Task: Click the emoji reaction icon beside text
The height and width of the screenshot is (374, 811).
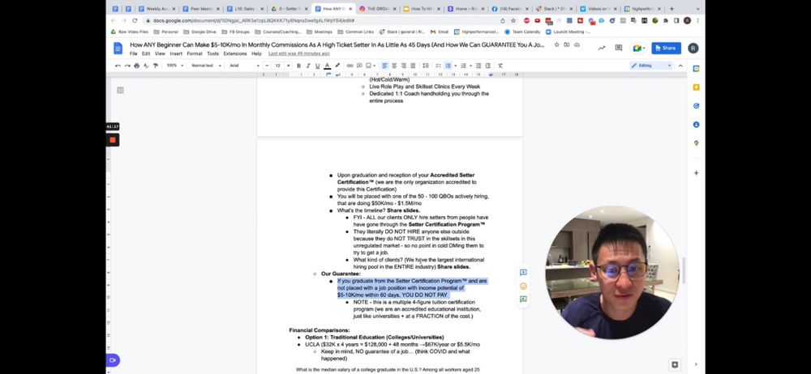Action: (523, 286)
